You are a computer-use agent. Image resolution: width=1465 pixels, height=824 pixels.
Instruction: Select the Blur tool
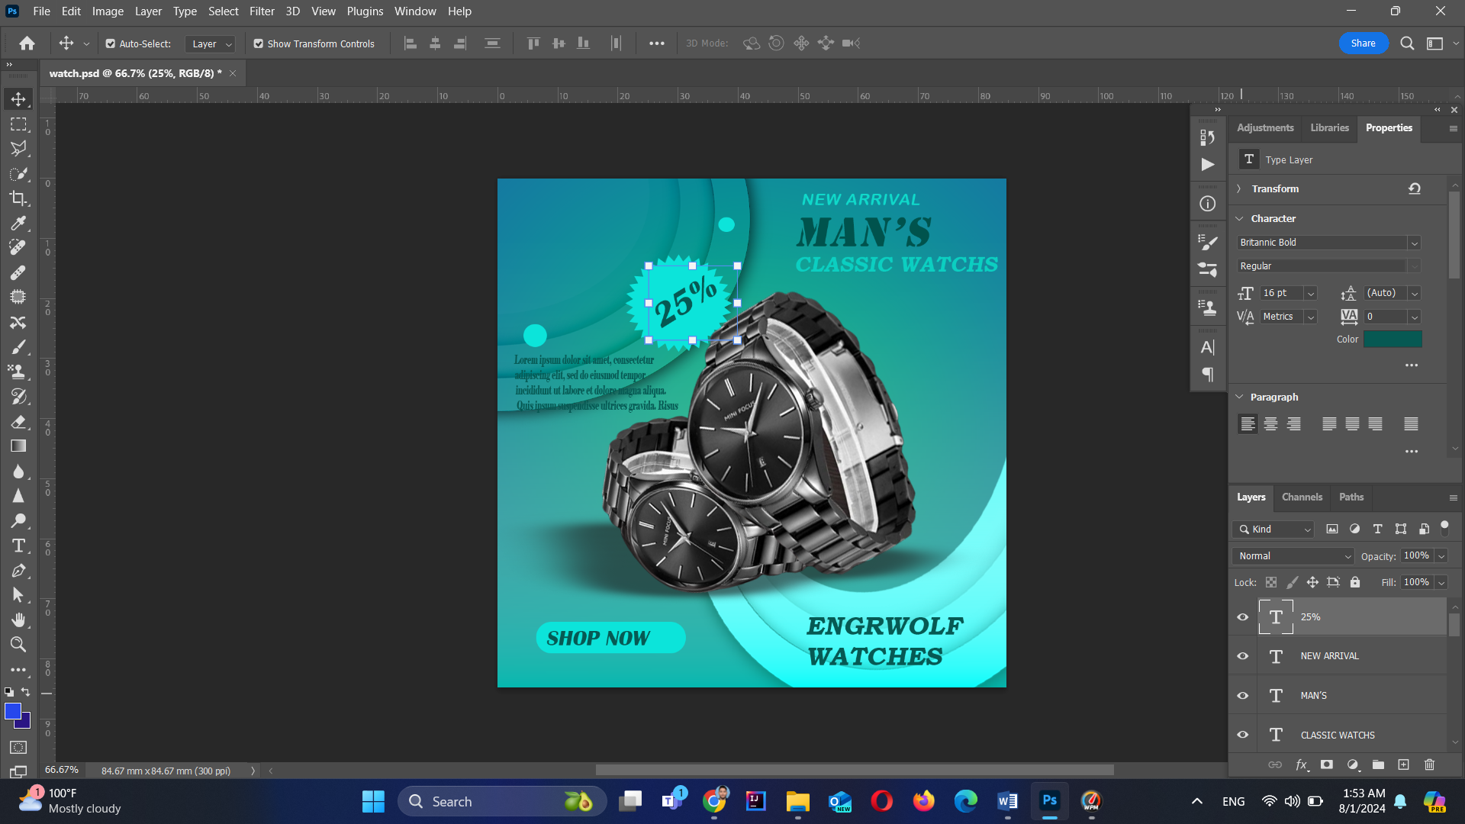tap(18, 472)
